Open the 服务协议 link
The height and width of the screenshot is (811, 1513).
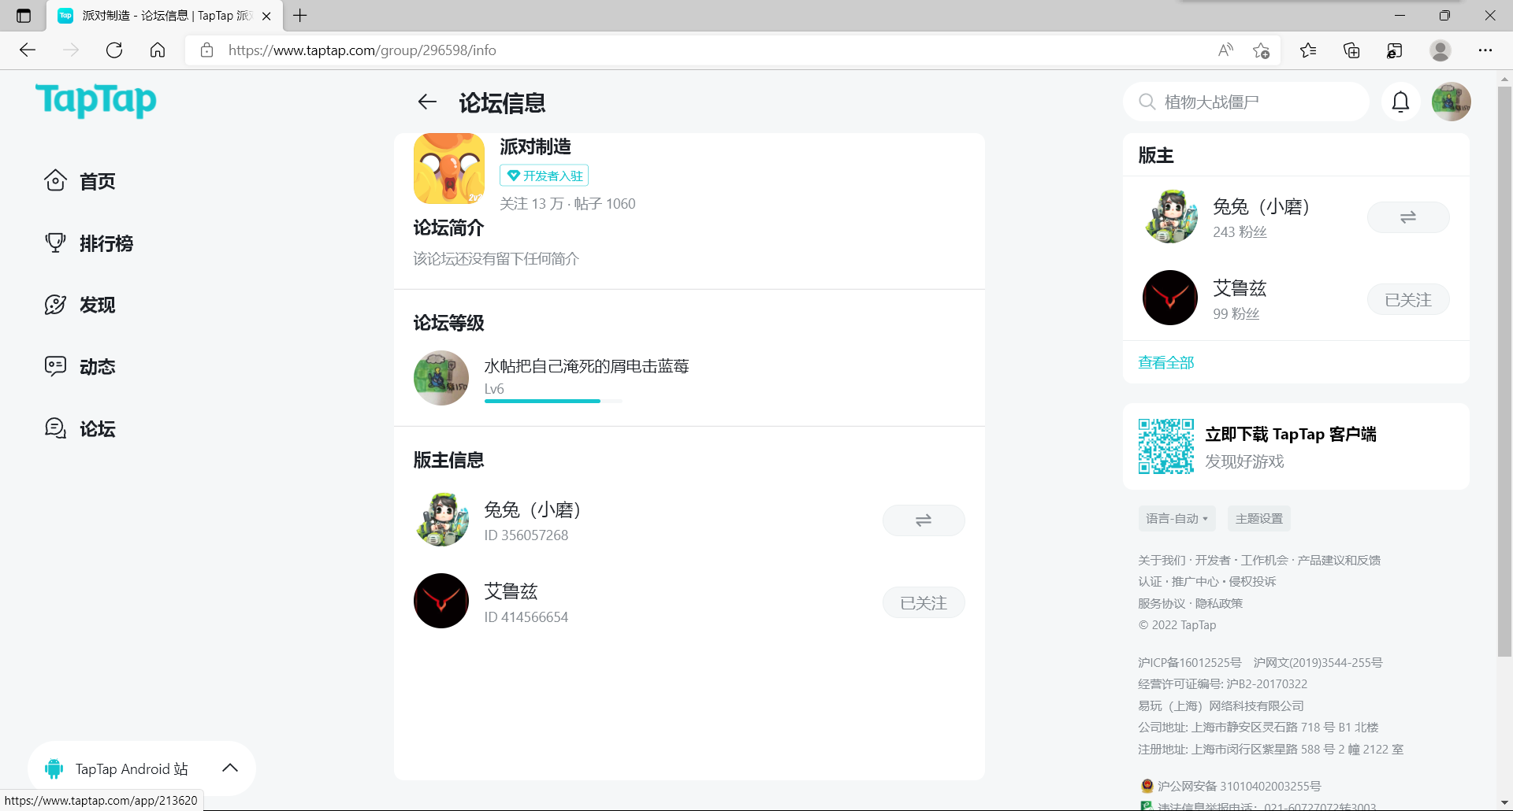coord(1162,603)
